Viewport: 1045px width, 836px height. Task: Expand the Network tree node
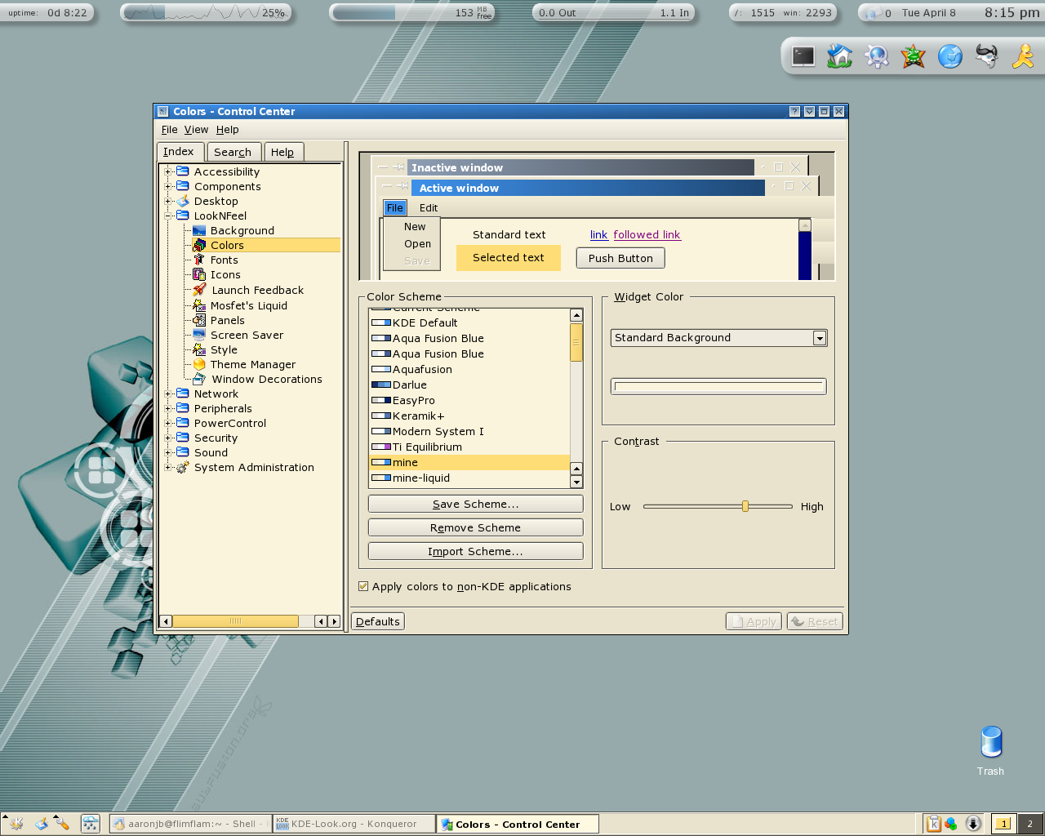(x=168, y=394)
